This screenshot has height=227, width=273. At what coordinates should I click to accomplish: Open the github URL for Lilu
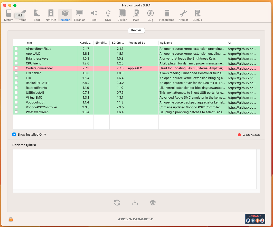click(242, 78)
